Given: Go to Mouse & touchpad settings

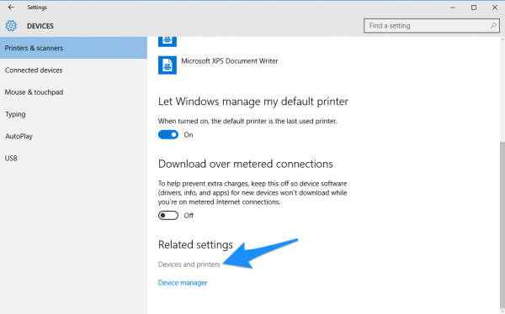Looking at the screenshot, I should tap(73, 92).
